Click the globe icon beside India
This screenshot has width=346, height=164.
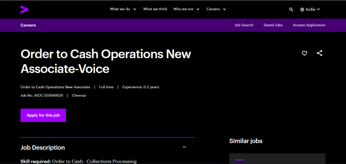click(x=302, y=9)
